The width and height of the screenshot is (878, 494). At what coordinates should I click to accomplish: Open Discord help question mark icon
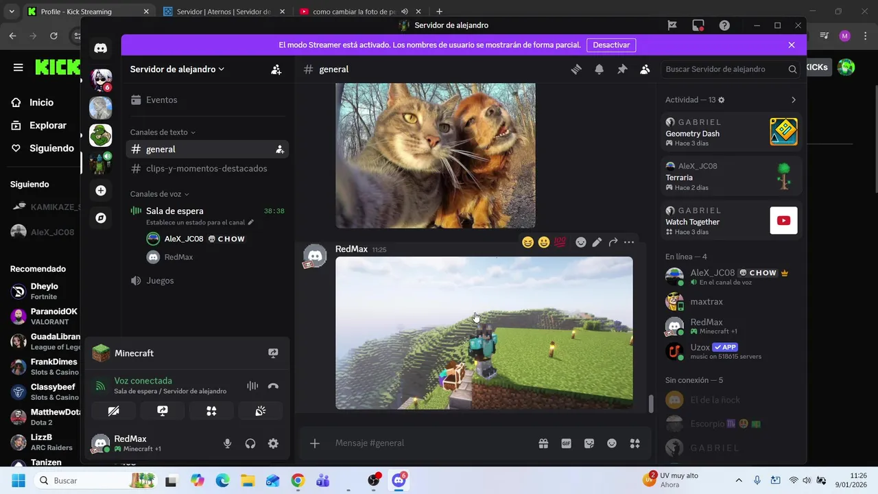724,25
